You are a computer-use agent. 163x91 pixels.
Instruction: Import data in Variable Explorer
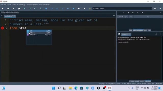(x=119, y=13)
